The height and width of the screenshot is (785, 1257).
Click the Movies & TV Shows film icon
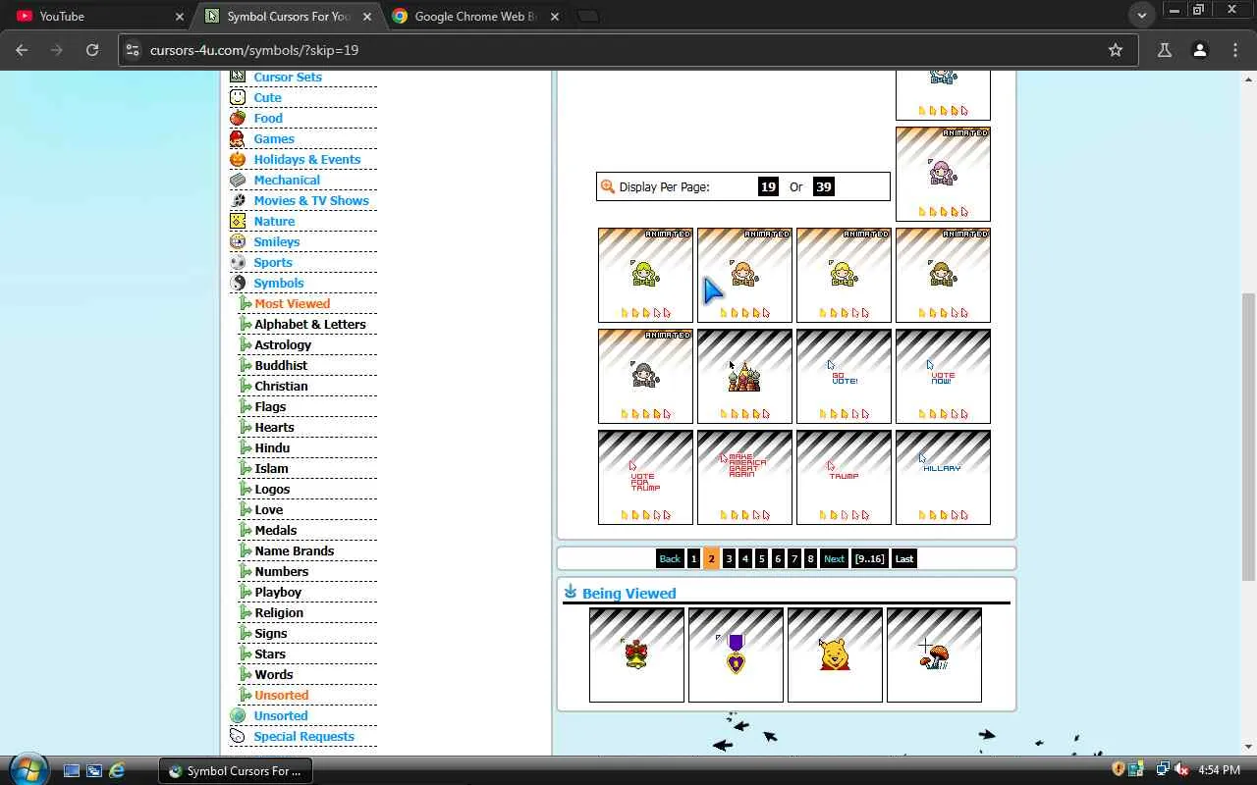(x=238, y=200)
